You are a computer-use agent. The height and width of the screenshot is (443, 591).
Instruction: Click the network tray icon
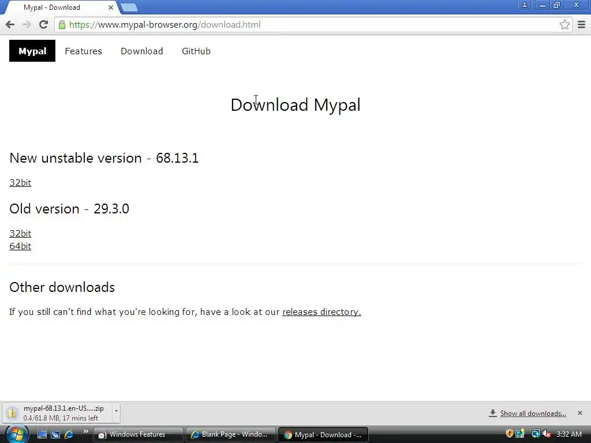coord(536,434)
